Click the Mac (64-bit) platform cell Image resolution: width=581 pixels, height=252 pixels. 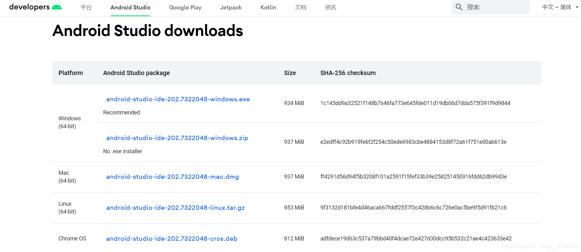click(67, 177)
